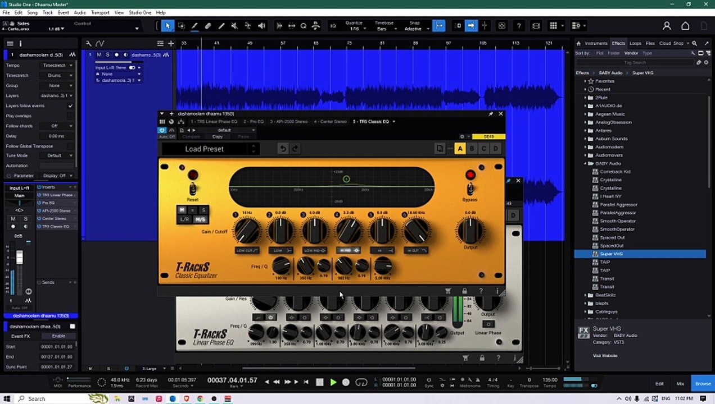The image size is (715, 404).
Task: Click the Classic EQ Output knob
Action: pyautogui.click(x=470, y=231)
